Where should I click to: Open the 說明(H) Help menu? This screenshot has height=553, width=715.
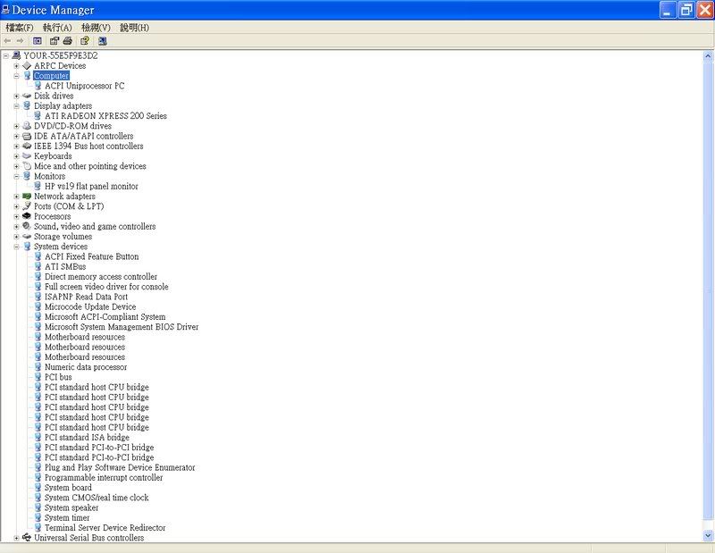135,28
